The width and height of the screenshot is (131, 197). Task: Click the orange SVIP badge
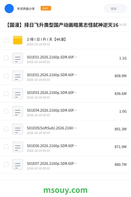click(x=46, y=8)
